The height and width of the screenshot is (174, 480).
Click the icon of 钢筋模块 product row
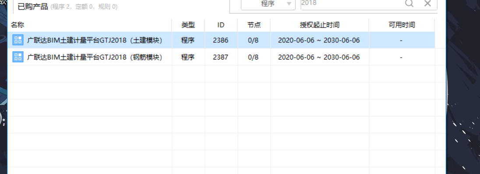coord(18,57)
